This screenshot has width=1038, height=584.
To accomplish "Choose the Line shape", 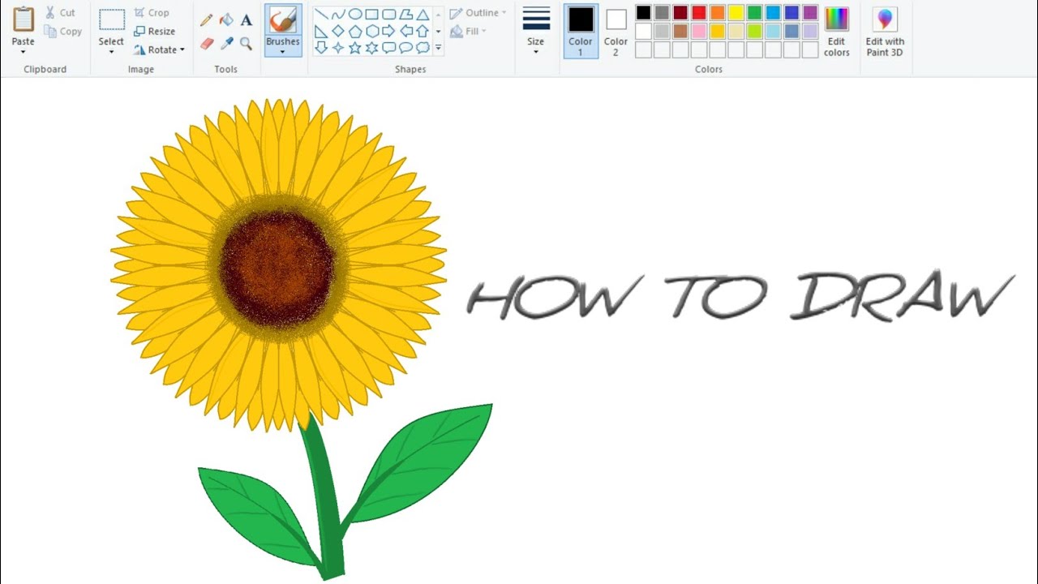I will [x=321, y=15].
